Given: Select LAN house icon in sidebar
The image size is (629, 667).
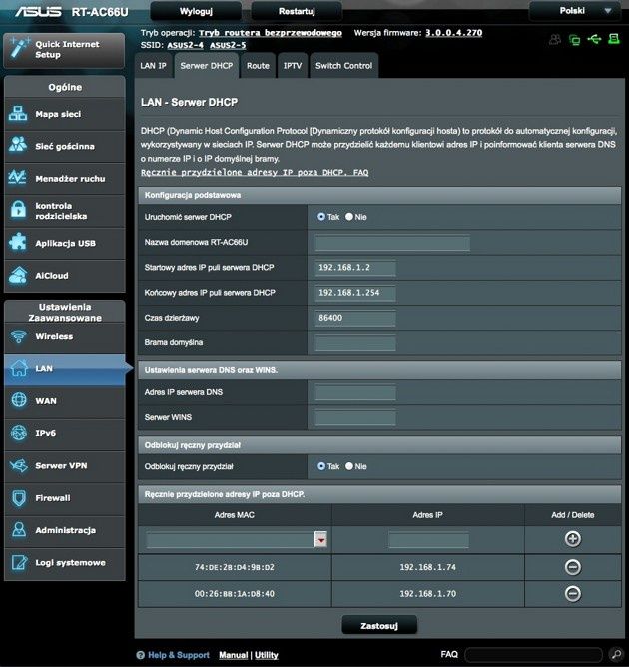Looking at the screenshot, I should click(19, 368).
